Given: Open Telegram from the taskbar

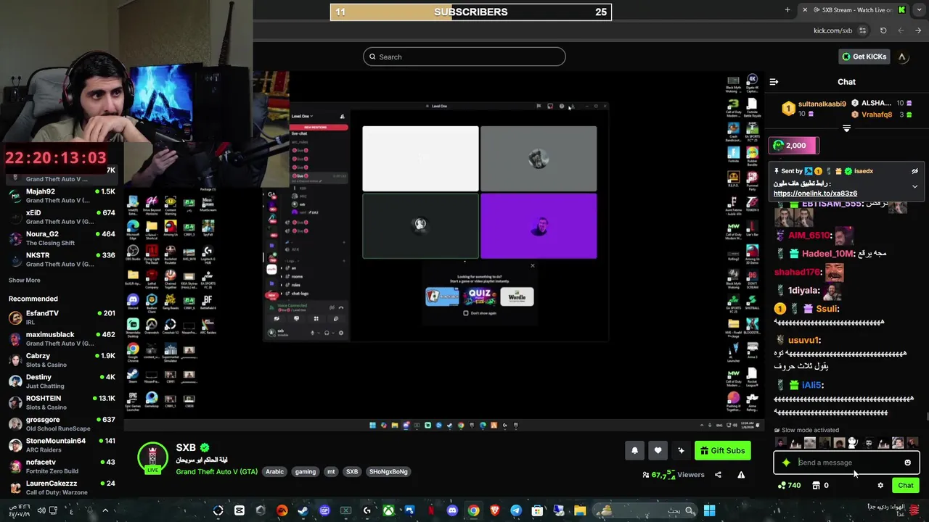Looking at the screenshot, I should click(516, 511).
